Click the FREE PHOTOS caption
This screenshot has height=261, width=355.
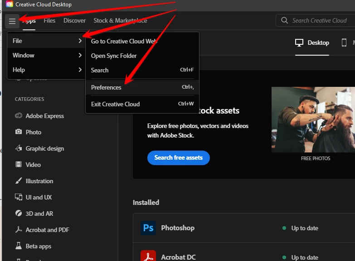click(316, 158)
